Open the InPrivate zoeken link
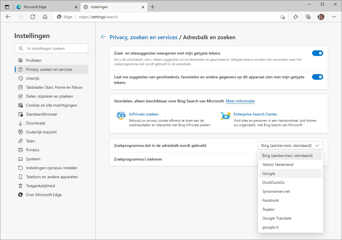342x240 pixels. coord(144,114)
